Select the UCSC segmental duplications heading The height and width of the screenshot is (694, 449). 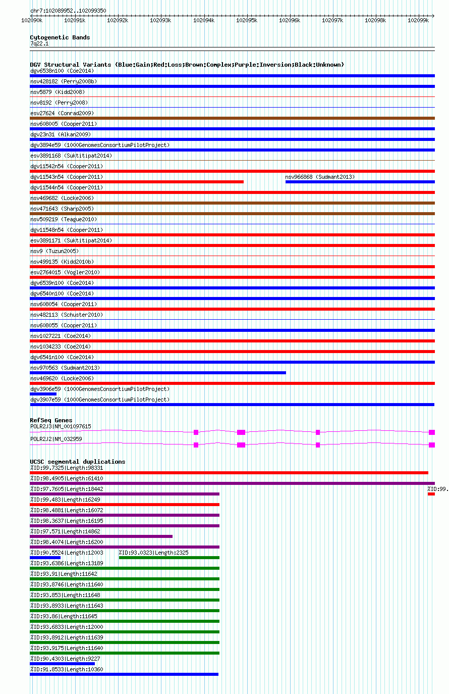(x=78, y=462)
